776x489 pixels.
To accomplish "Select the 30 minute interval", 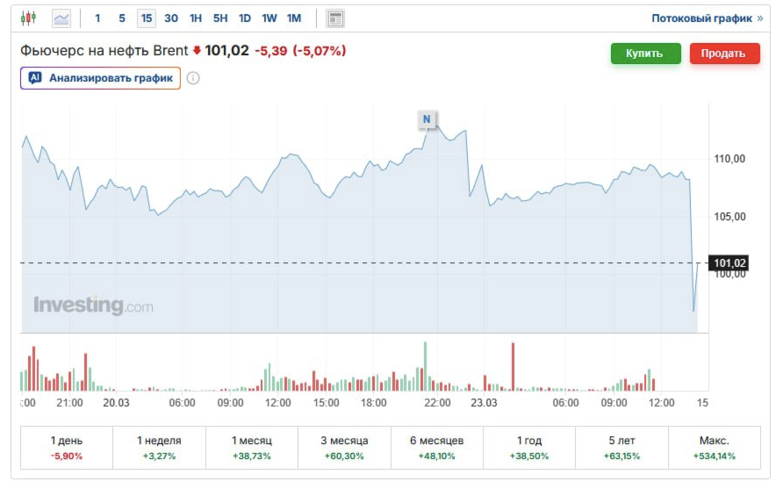I will (171, 18).
